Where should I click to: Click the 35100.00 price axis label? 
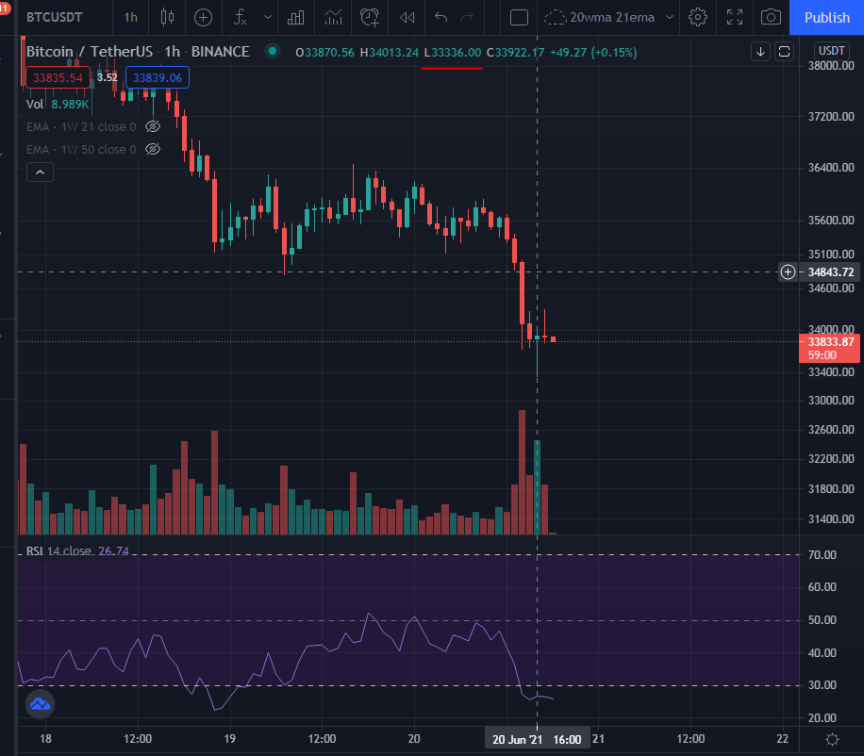pyautogui.click(x=831, y=255)
